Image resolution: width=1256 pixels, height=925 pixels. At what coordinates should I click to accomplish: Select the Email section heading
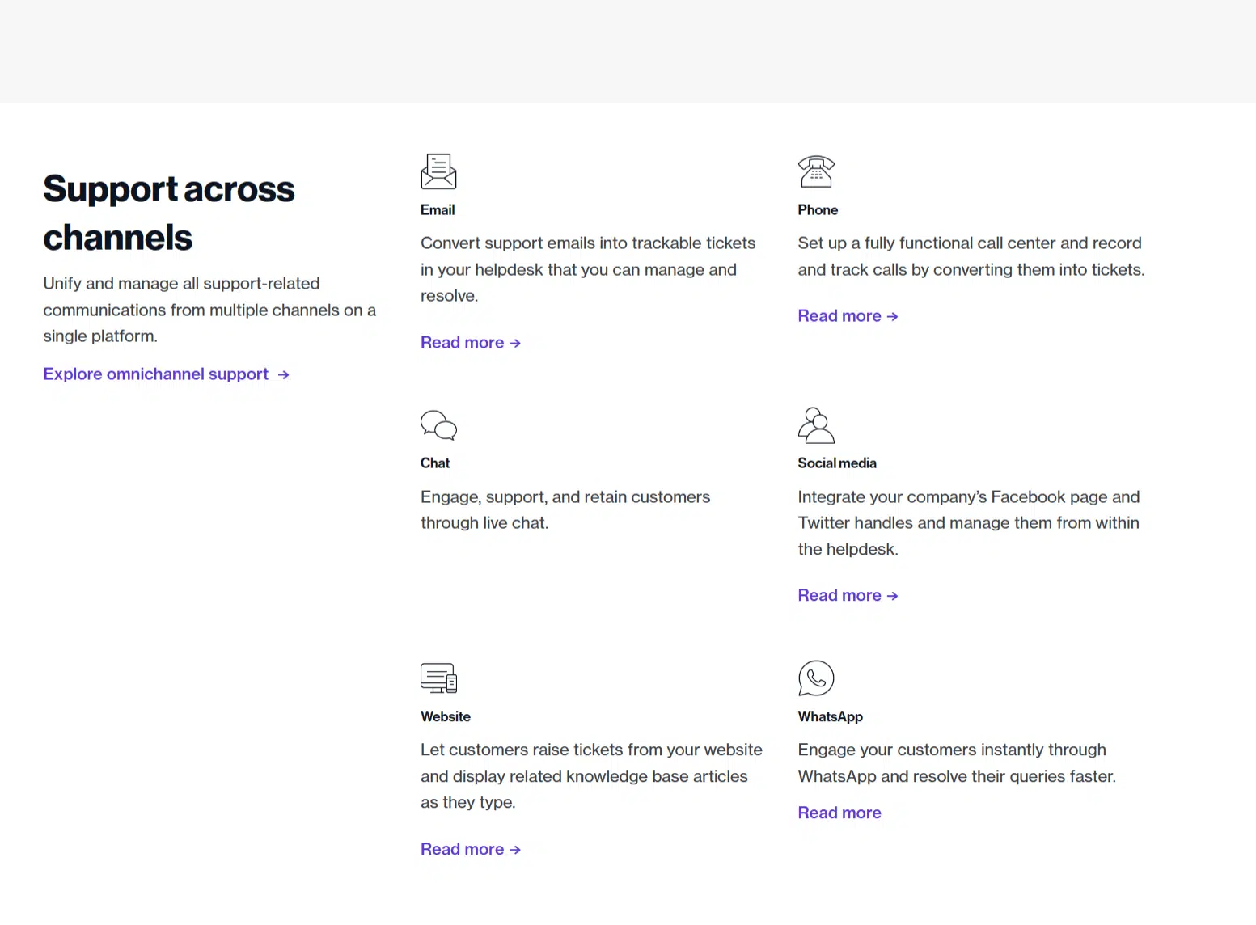(438, 210)
